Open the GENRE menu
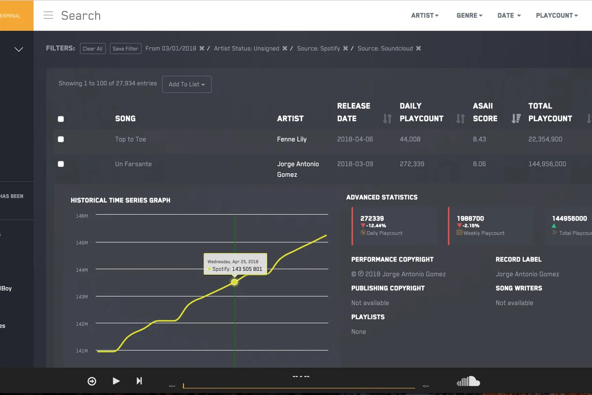This screenshot has width=592, height=395. pyautogui.click(x=469, y=15)
